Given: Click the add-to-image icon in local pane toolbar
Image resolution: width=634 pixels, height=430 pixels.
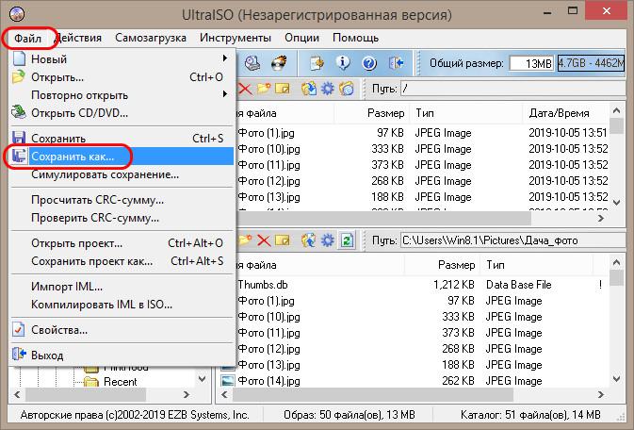Looking at the screenshot, I should pos(308,240).
